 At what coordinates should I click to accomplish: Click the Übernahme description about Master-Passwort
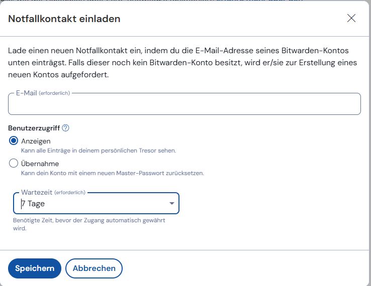coord(112,173)
